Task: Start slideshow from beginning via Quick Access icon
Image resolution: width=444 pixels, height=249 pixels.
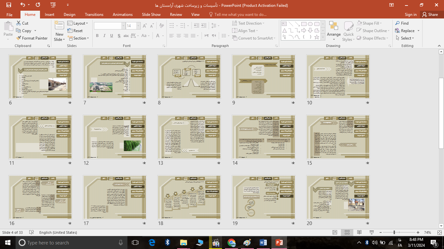Action: coord(53,5)
